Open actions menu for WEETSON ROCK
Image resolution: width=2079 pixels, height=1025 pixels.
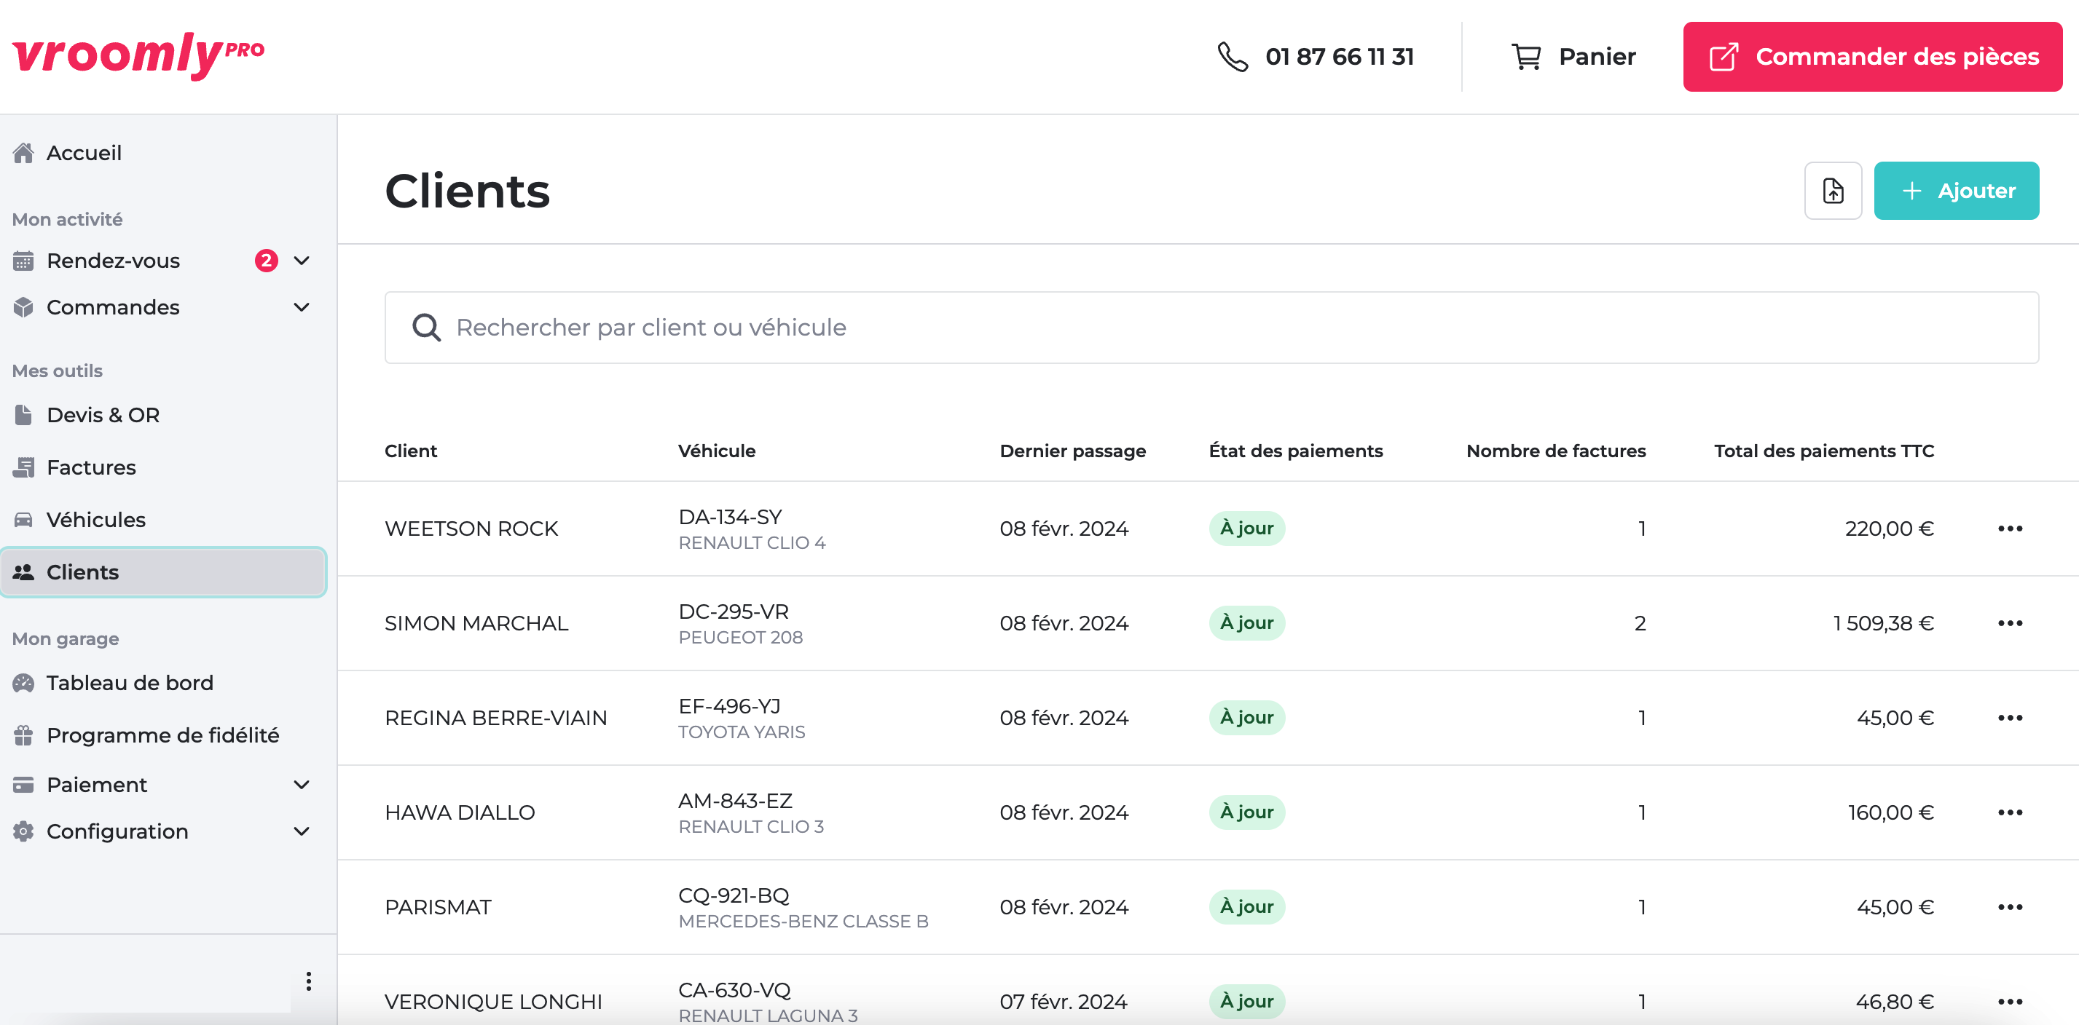[x=2010, y=529]
